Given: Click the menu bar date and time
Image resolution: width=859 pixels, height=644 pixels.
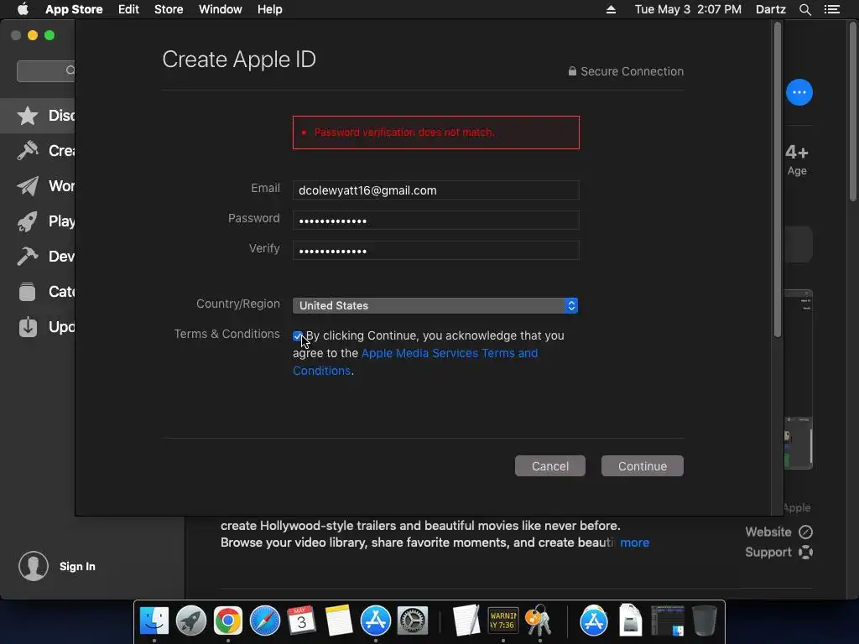Looking at the screenshot, I should [688, 9].
